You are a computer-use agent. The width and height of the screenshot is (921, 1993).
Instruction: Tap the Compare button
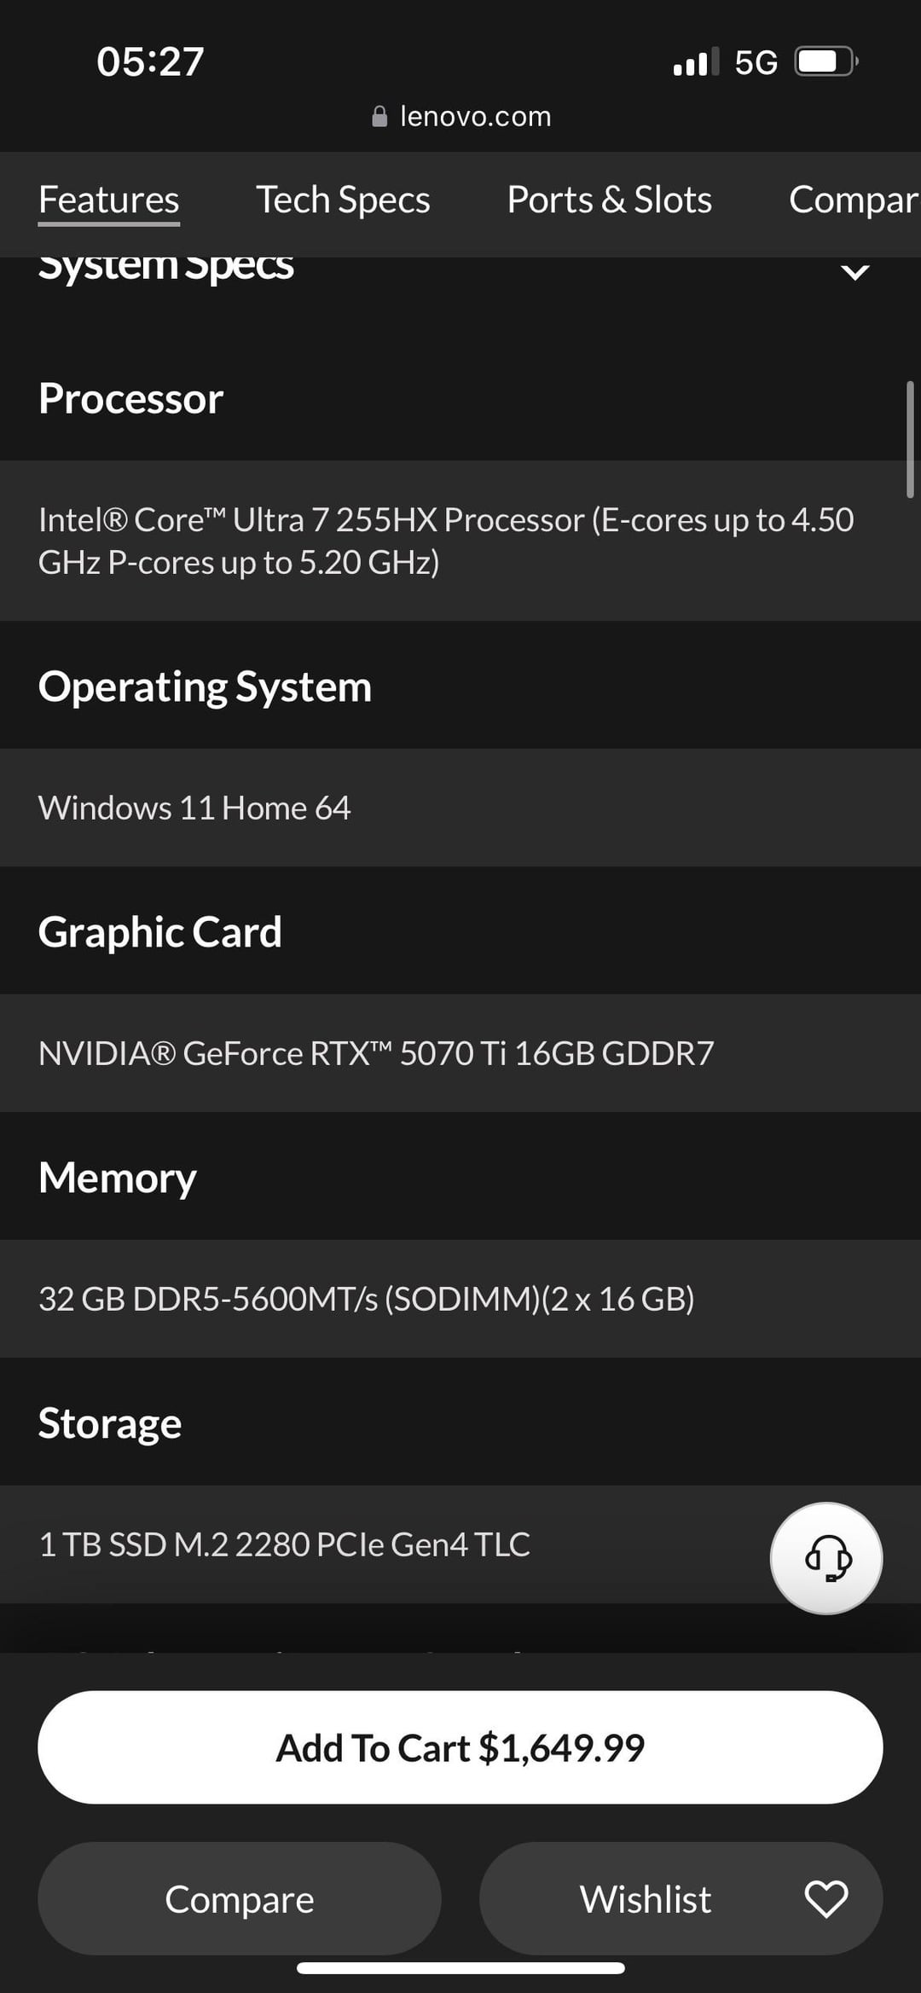tap(239, 1898)
